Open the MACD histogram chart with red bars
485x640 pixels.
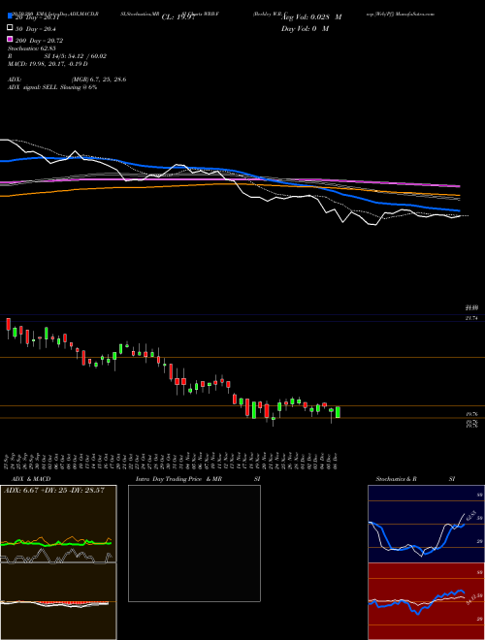click(x=58, y=603)
